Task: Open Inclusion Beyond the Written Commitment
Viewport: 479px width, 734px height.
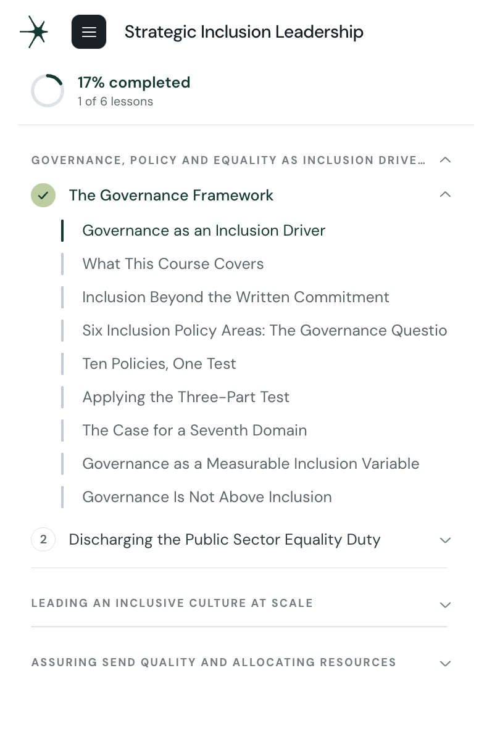Action: pyautogui.click(x=235, y=297)
